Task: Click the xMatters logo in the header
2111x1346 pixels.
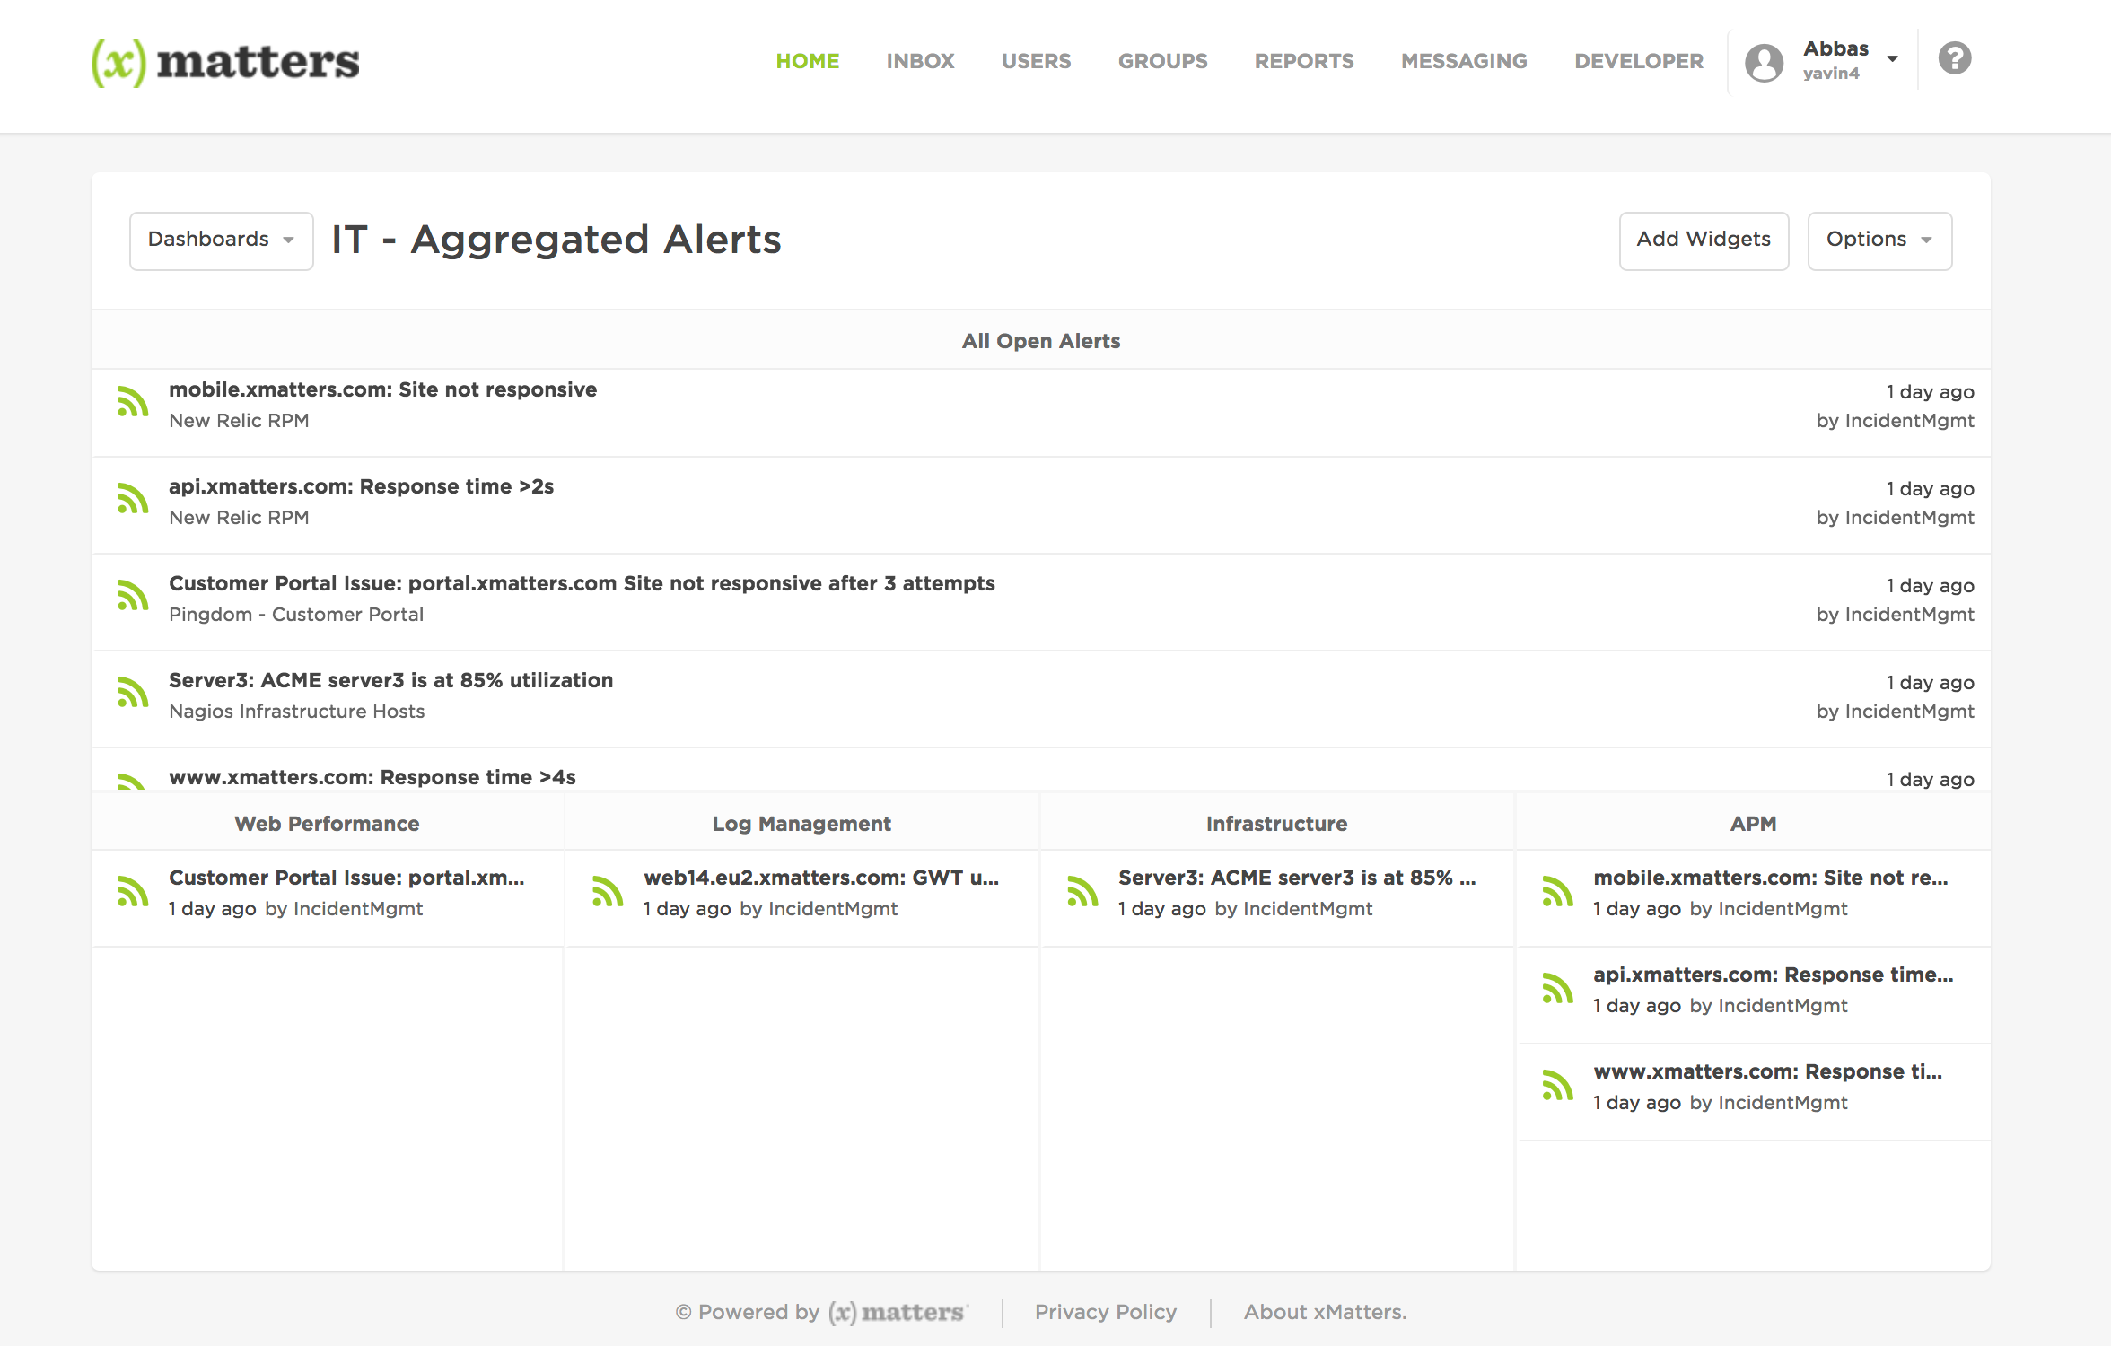Action: point(225,62)
